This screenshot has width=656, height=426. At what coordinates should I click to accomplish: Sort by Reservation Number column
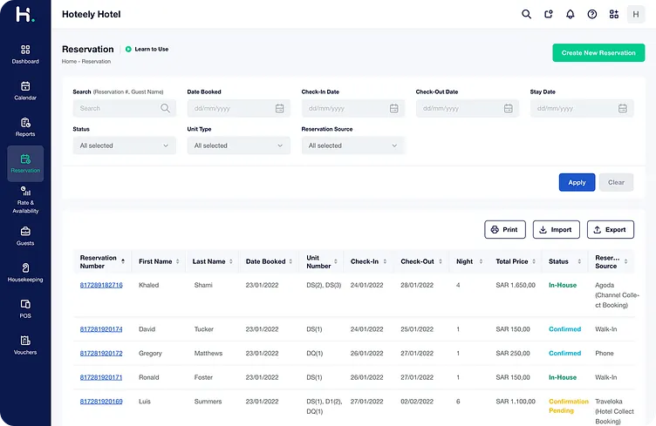click(x=123, y=261)
